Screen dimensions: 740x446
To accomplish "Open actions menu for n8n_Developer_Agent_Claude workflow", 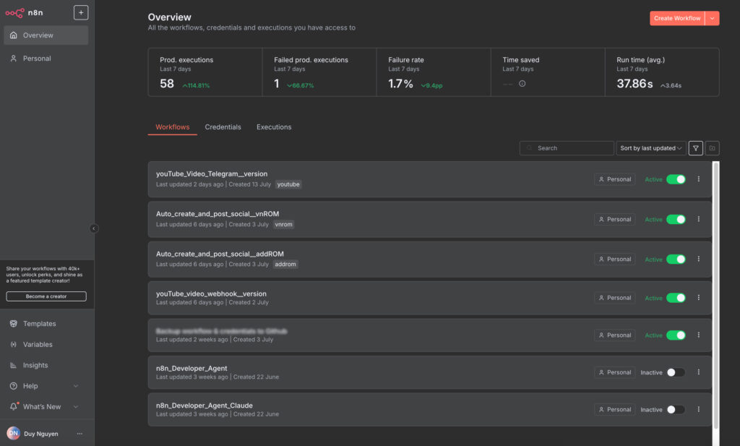I will tap(699, 410).
